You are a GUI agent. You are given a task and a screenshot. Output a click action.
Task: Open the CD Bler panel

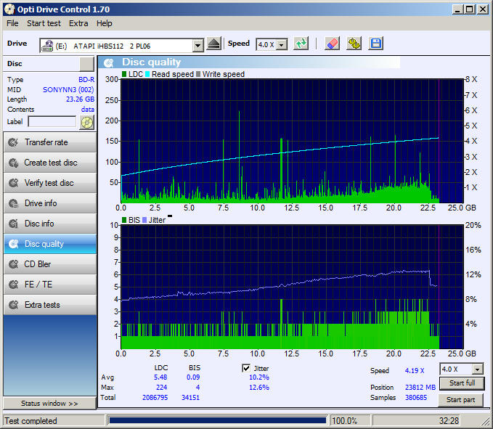[x=50, y=264]
